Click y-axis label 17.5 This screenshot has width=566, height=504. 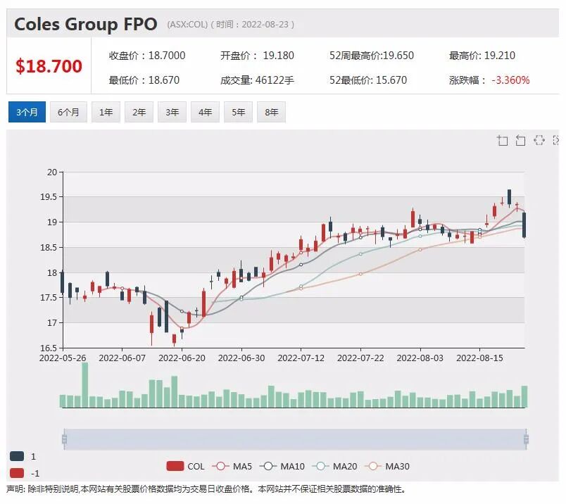[49, 298]
